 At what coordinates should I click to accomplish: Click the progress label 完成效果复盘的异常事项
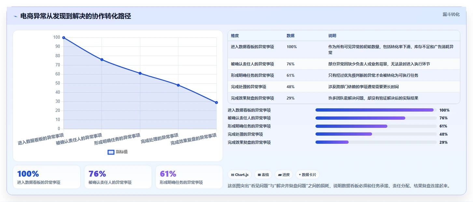249,142
